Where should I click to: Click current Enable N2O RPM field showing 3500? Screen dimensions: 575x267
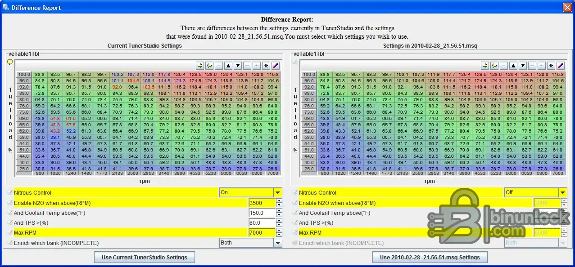pyautogui.click(x=262, y=203)
